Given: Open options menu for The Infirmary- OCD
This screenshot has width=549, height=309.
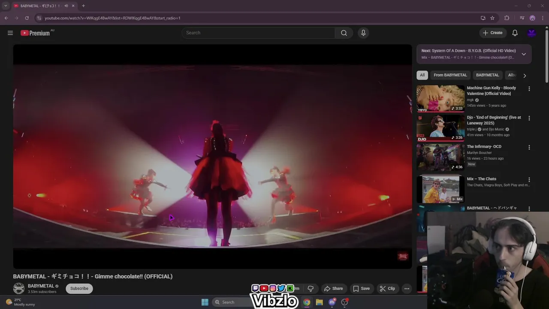Looking at the screenshot, I should [x=529, y=147].
